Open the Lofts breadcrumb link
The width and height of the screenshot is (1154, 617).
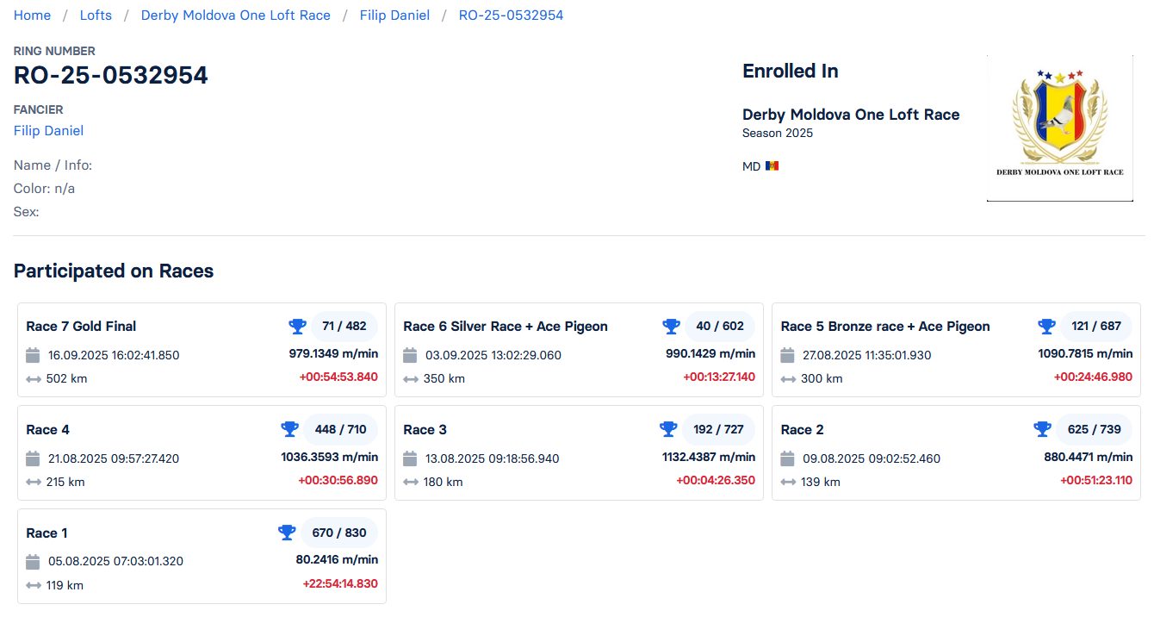96,16
